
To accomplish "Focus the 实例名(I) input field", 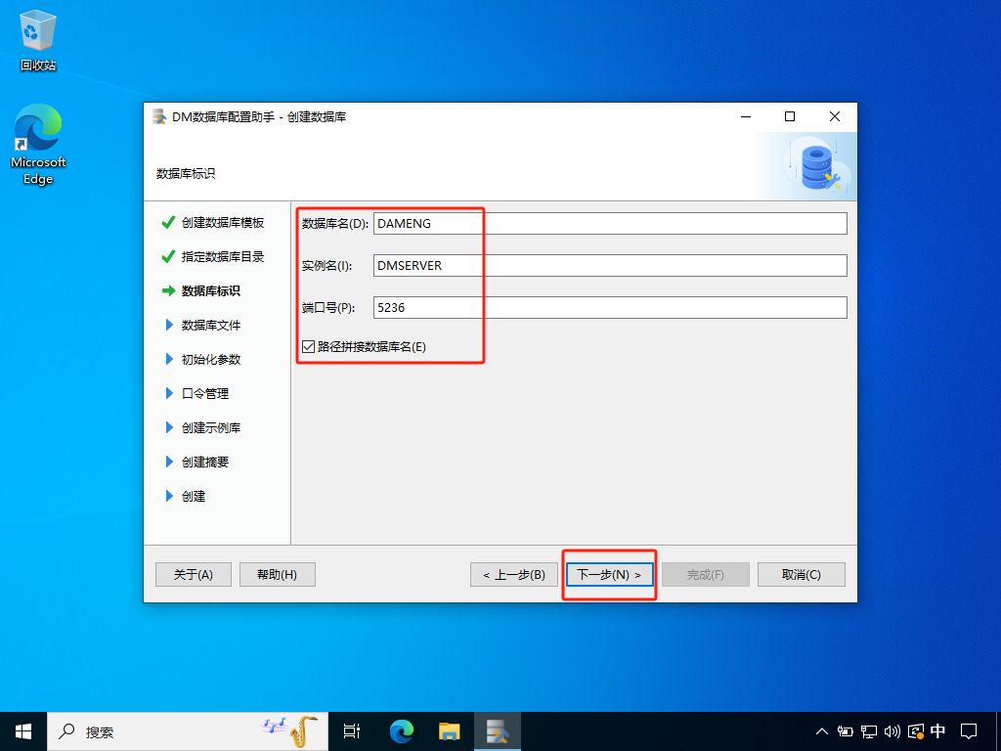I will pyautogui.click(x=610, y=266).
